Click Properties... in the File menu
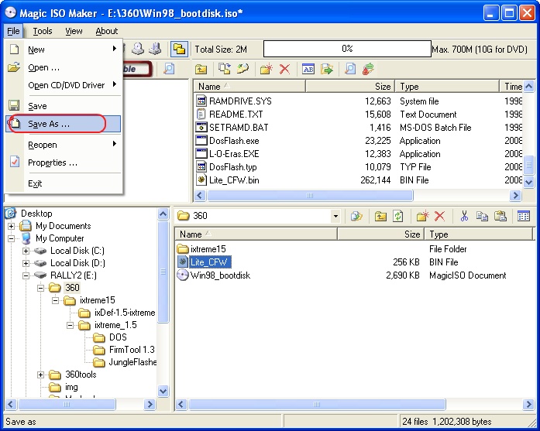 (53, 162)
